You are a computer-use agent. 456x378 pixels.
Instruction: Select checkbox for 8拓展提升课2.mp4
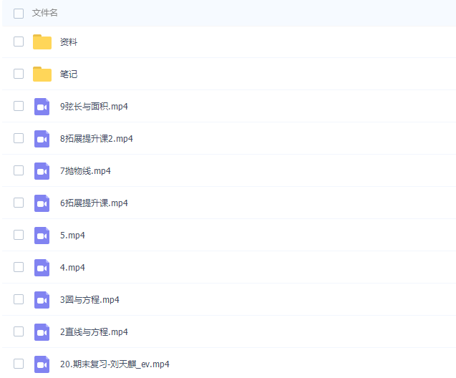19,139
